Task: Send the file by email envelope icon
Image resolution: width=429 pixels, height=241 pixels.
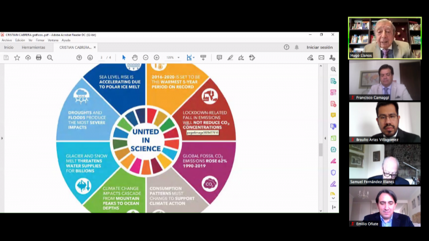Action: 321,58
